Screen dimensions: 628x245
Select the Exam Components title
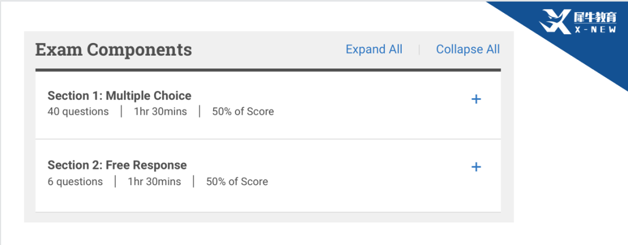[x=113, y=50]
